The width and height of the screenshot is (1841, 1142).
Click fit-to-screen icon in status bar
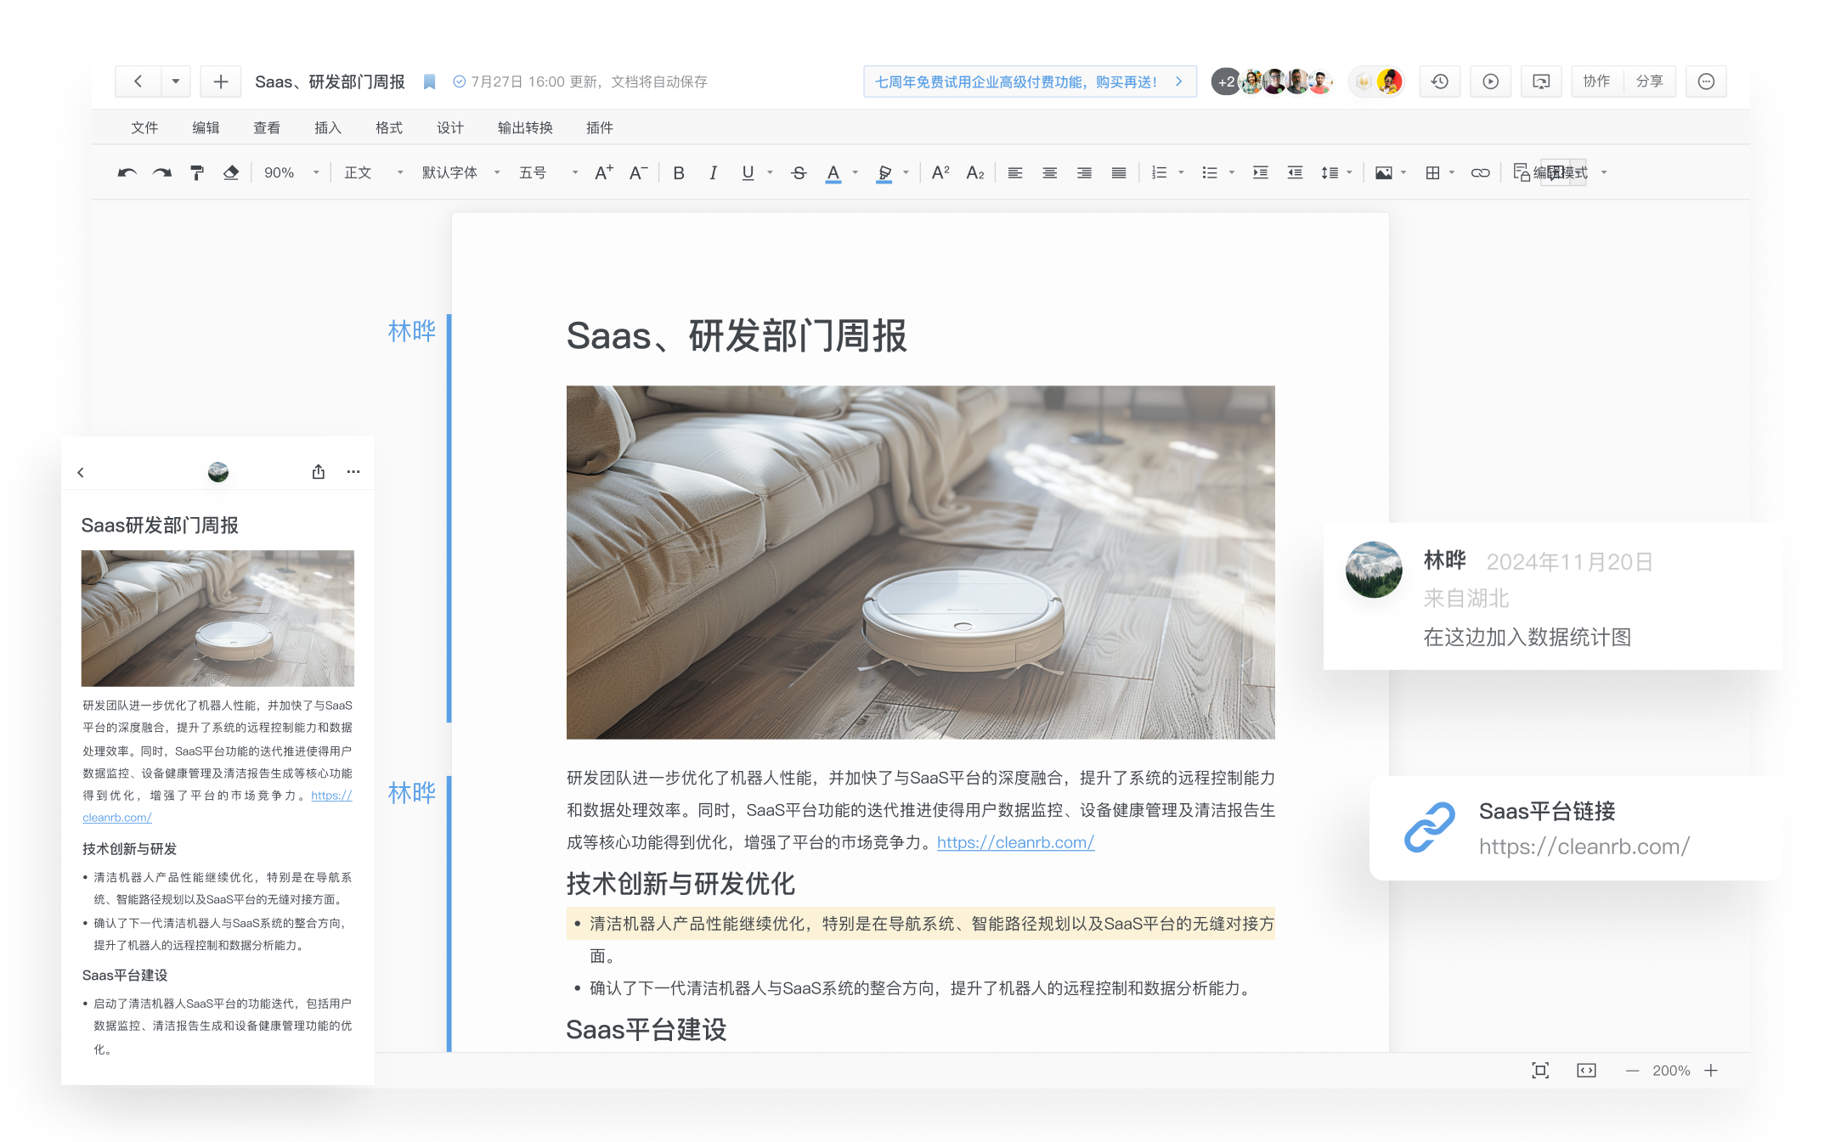point(1540,1071)
